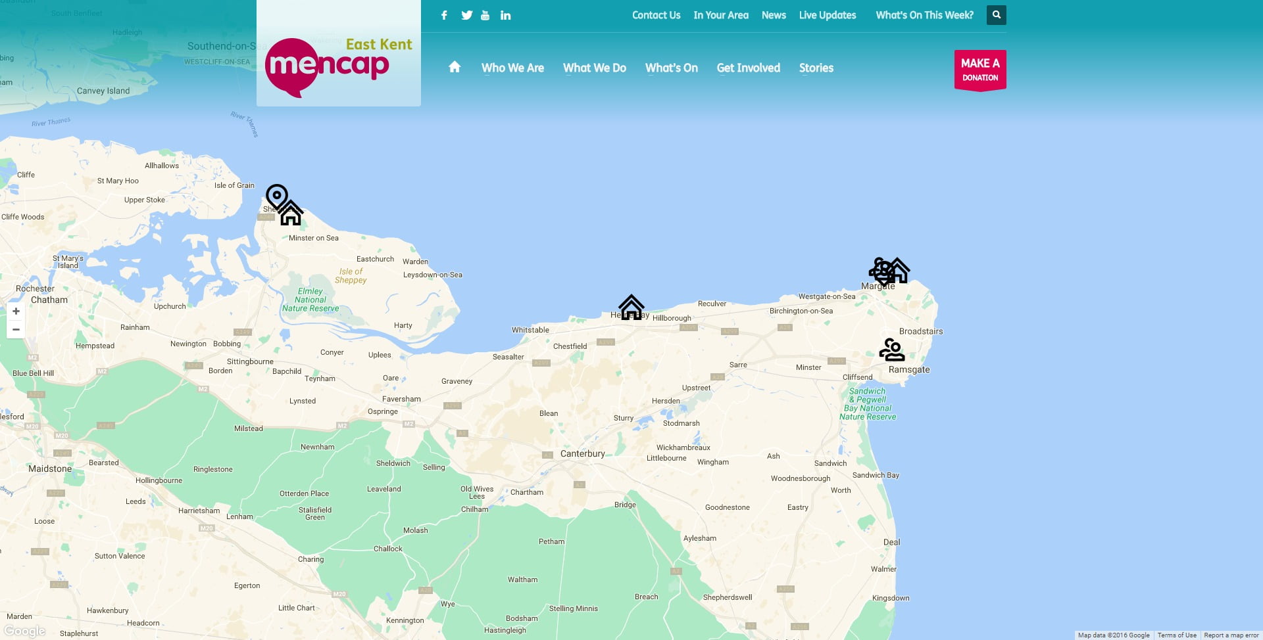Click the Birchington-on-Sea label
The image size is (1263, 640).
[801, 311]
